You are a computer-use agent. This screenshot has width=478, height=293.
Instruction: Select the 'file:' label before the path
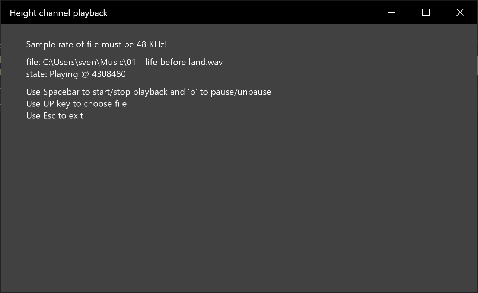click(x=33, y=62)
